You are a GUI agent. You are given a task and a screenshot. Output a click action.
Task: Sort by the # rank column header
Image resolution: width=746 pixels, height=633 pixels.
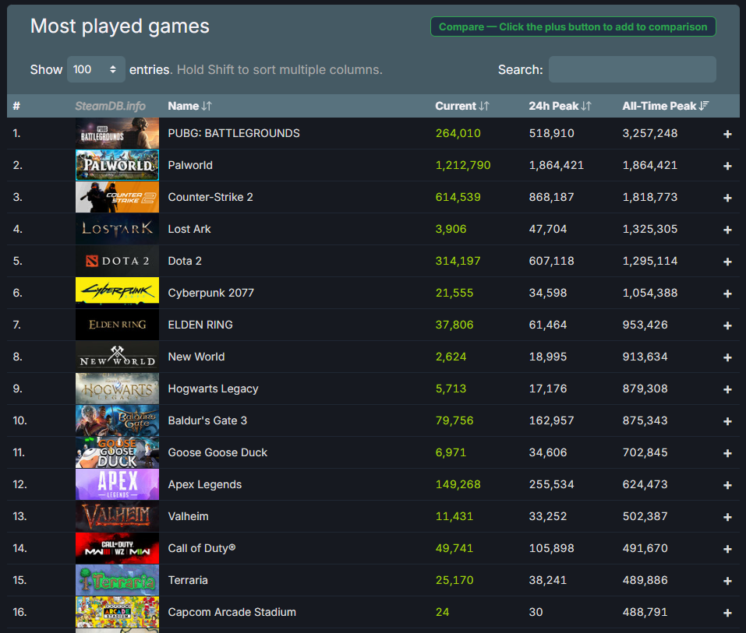(x=16, y=106)
